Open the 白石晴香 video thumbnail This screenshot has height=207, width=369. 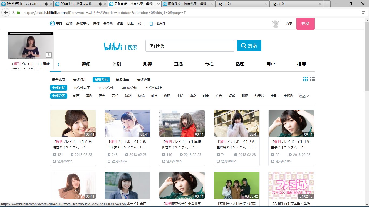tap(73, 123)
